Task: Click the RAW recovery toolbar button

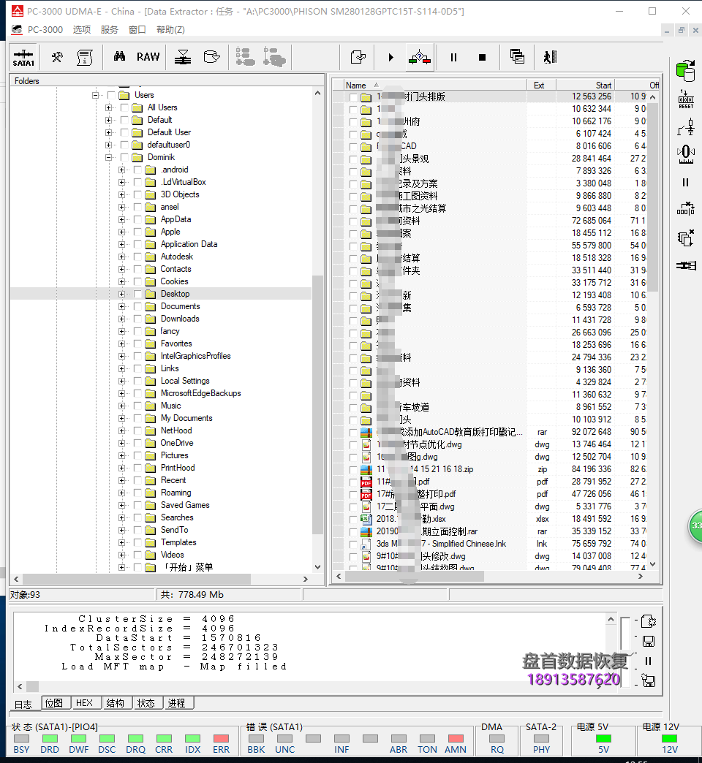Action: click(148, 57)
